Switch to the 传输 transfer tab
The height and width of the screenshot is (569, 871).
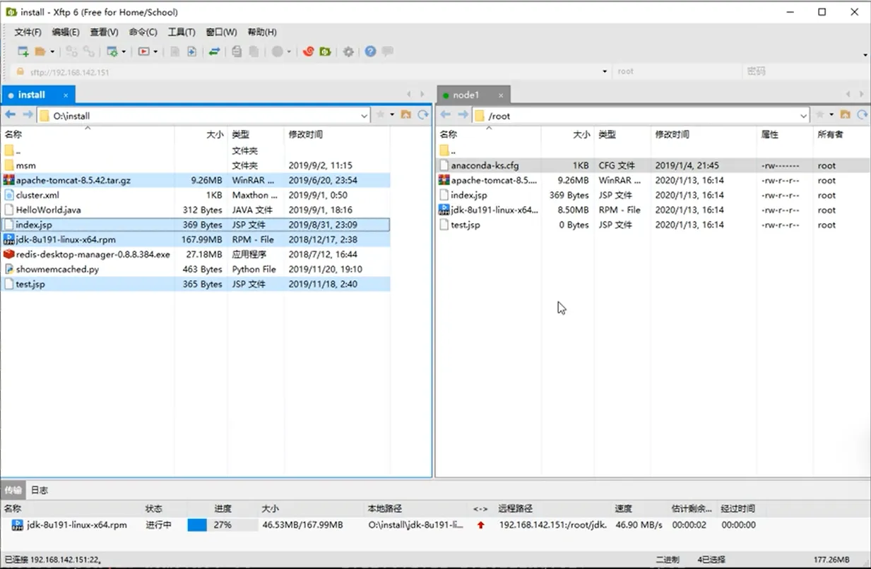click(x=13, y=490)
